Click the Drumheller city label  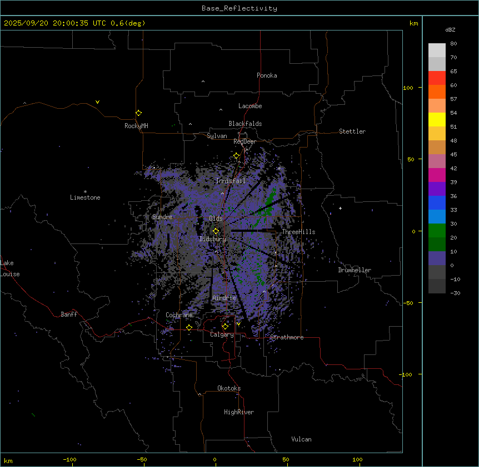click(354, 270)
